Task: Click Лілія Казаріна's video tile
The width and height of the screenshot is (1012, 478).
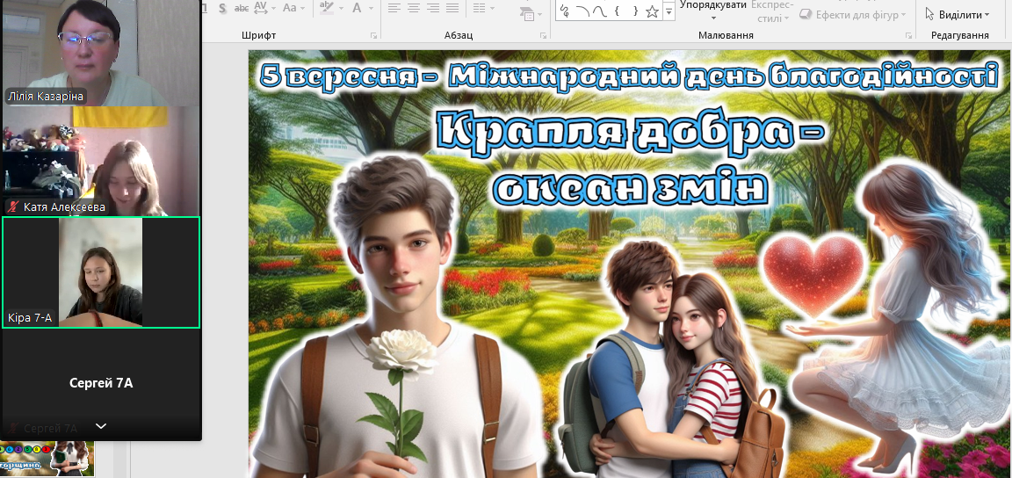Action: [x=101, y=53]
